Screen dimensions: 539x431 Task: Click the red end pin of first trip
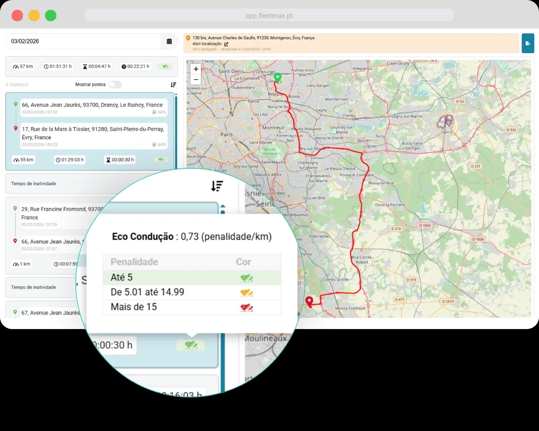pos(16,129)
